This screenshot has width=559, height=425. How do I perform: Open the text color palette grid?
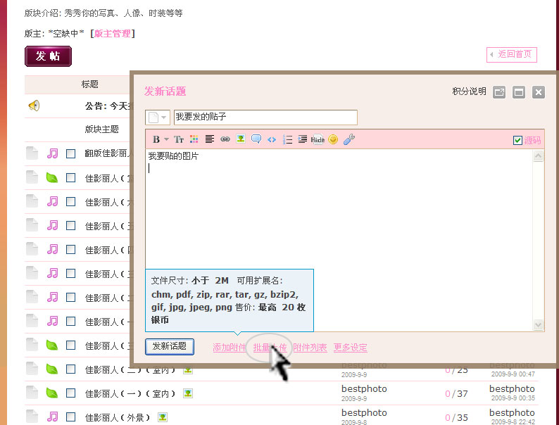194,139
